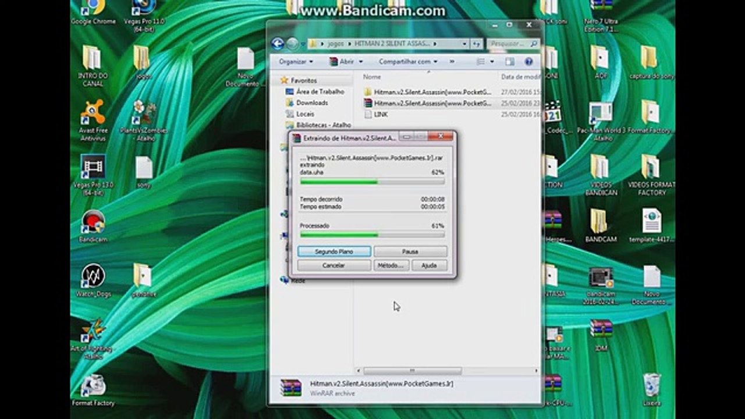This screenshot has width=745, height=419.
Task: Click into the Pesquisar search field
Action: click(512, 44)
